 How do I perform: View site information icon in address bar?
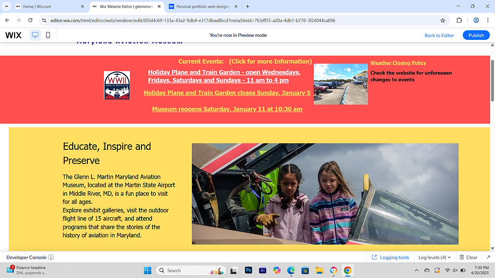tap(44, 20)
